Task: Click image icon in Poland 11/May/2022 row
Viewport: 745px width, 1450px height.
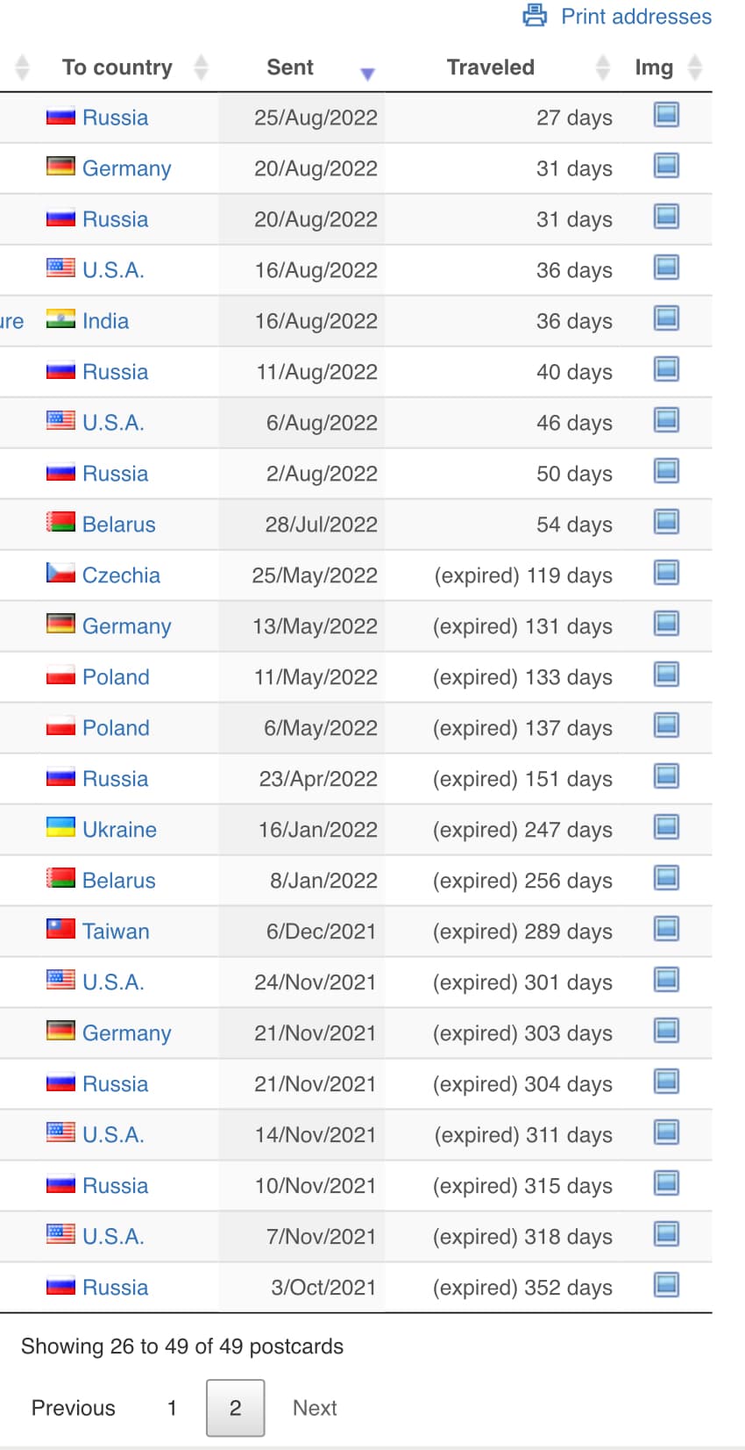Action: click(667, 675)
